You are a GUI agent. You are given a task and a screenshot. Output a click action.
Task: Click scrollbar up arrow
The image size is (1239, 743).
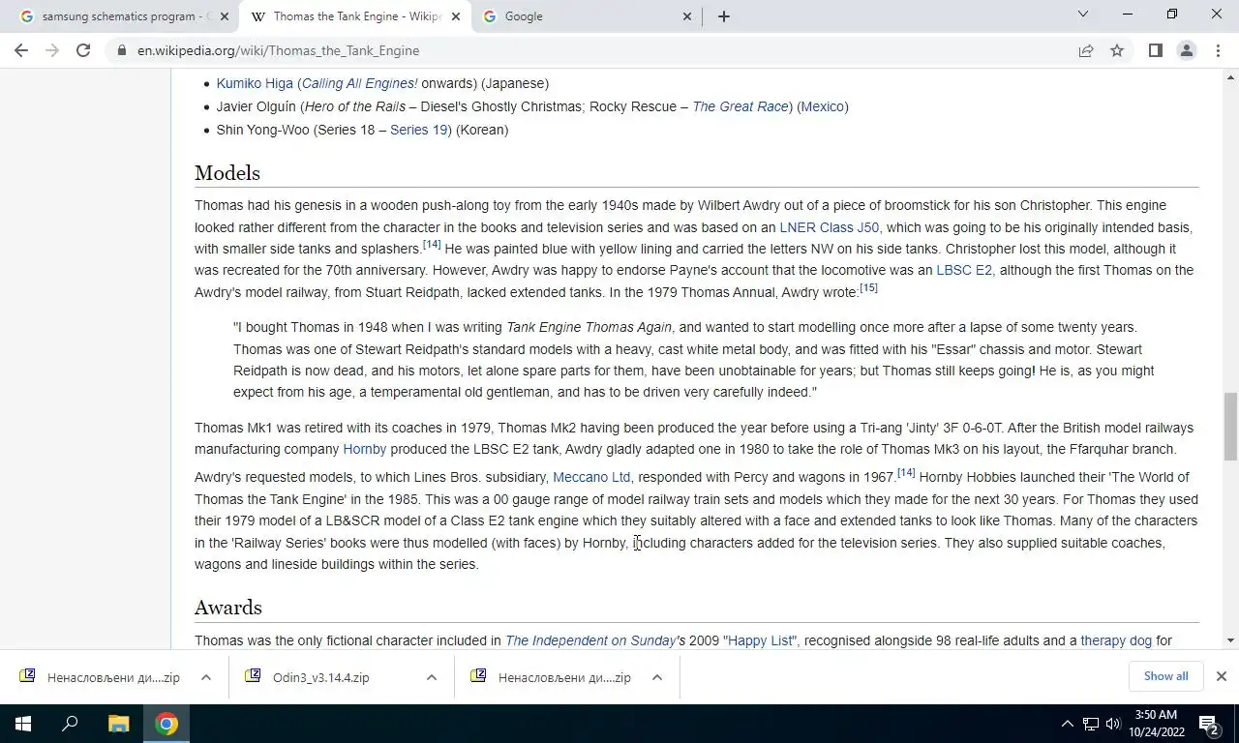click(x=1231, y=77)
